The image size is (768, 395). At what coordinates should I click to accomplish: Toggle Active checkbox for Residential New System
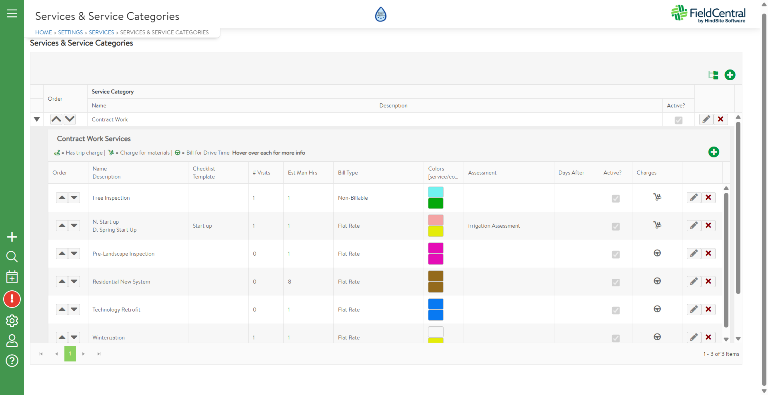coord(616,282)
